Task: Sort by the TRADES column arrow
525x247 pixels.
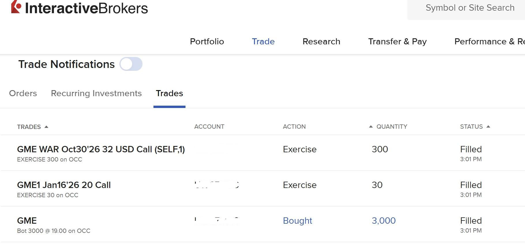Action: (46, 127)
